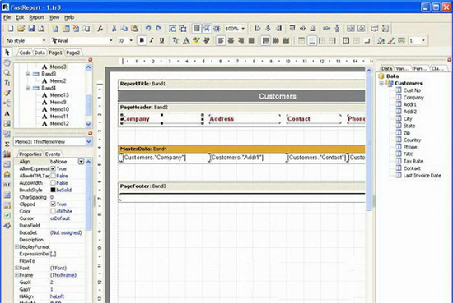Screen dimensions: 453x303
Task: Open the No style dropdown
Action: pyautogui.click(x=44, y=40)
